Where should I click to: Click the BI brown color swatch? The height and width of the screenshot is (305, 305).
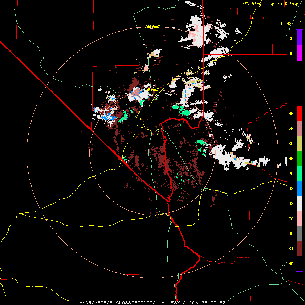299,249
